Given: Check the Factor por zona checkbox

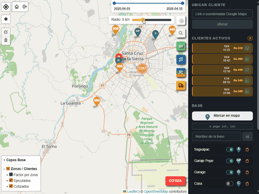Looking at the screenshot, I should click(11, 174).
